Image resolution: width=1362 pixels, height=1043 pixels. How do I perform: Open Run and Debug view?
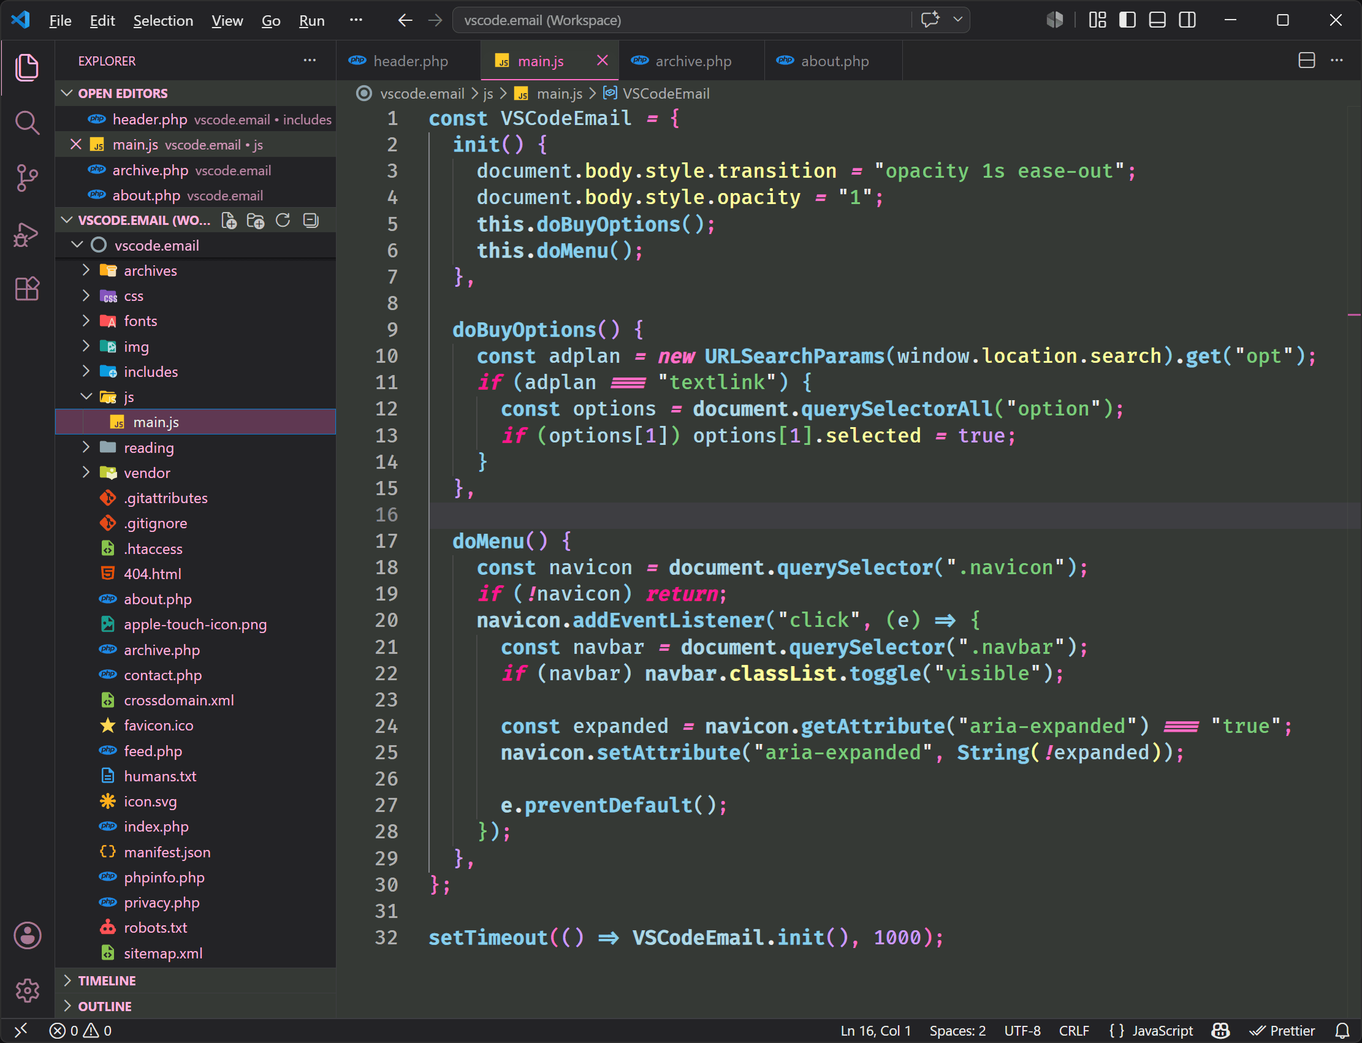coord(27,234)
